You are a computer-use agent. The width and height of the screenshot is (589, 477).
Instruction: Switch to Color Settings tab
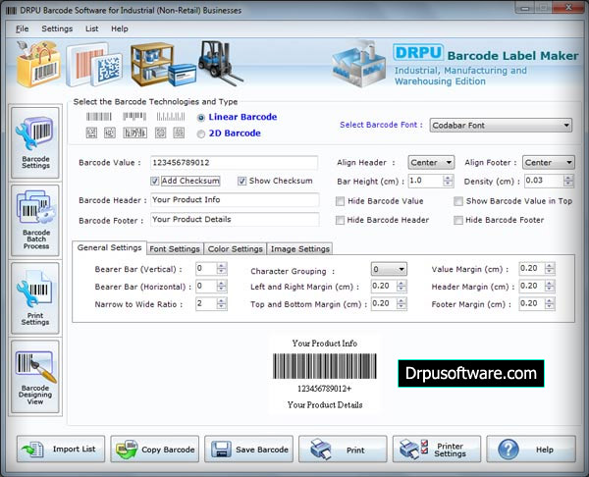pos(236,248)
